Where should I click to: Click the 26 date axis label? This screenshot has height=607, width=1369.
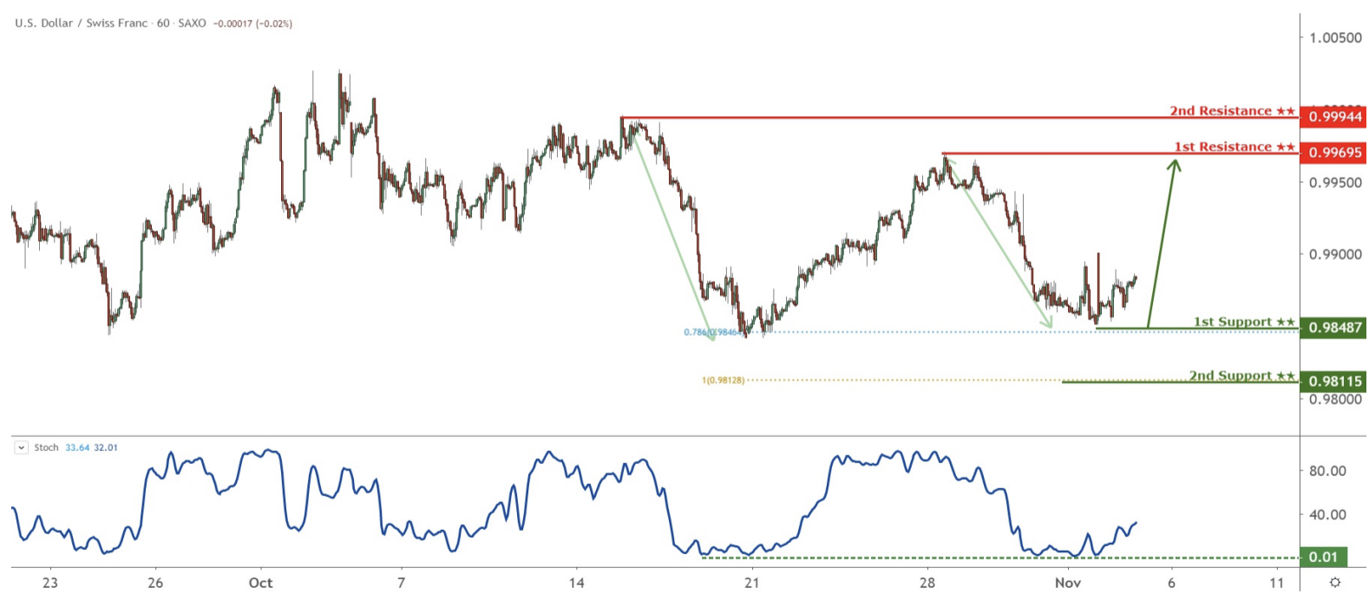click(155, 584)
